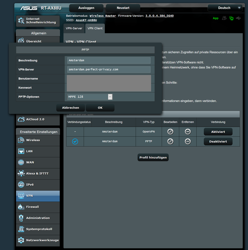Click Amsterdam description in the PPTP row

(x=110, y=142)
